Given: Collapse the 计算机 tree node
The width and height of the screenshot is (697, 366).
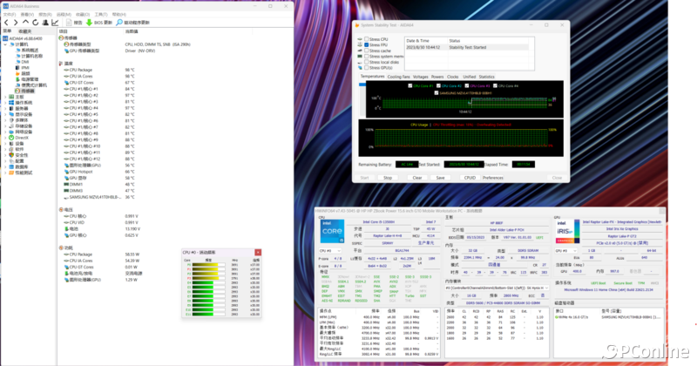Looking at the screenshot, I should coord(5,44).
